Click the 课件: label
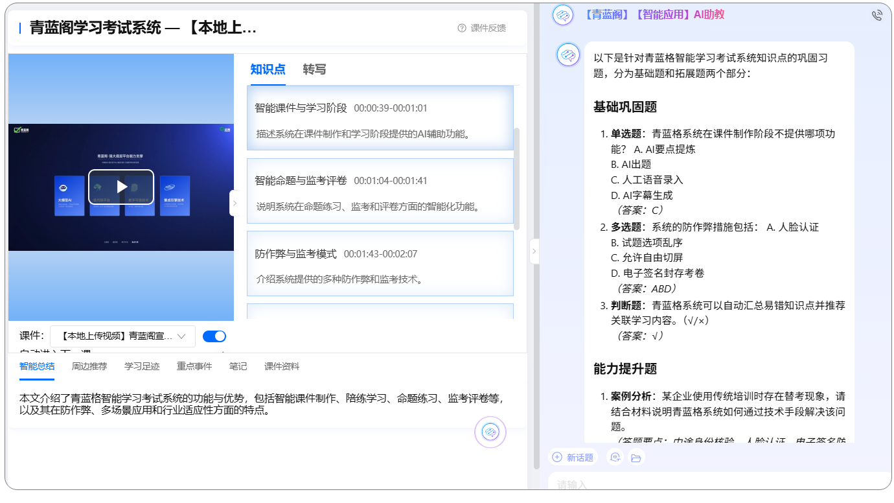This screenshot has height=503, width=894. (32, 336)
